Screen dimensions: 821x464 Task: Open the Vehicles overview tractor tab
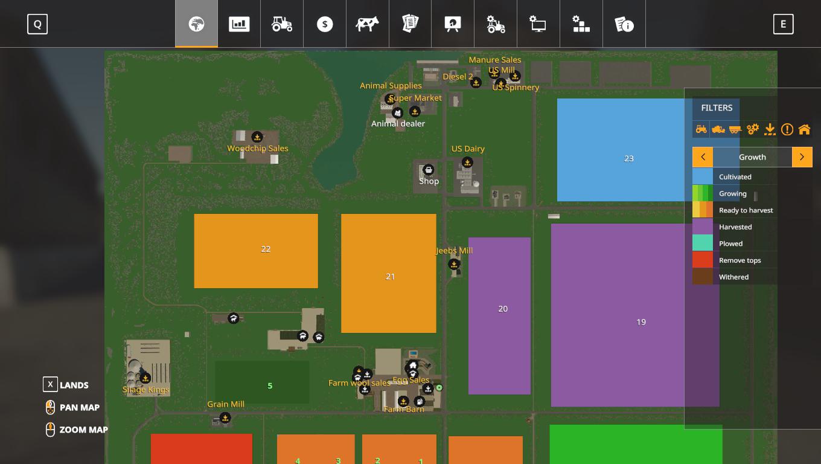(x=282, y=24)
